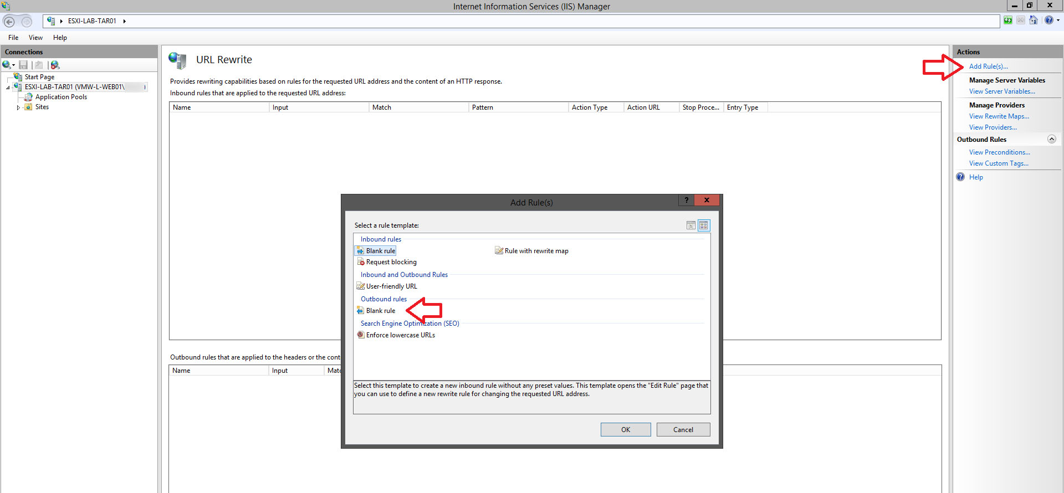Select Rule with rewrite map template

[x=532, y=251]
